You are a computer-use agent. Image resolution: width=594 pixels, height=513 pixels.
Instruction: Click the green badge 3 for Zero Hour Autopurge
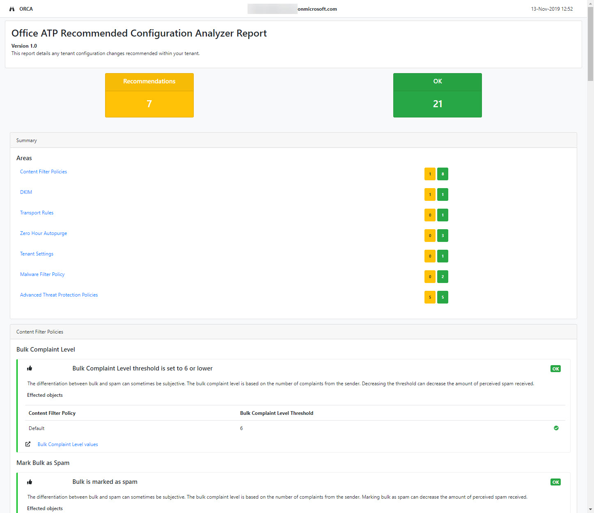coord(443,235)
